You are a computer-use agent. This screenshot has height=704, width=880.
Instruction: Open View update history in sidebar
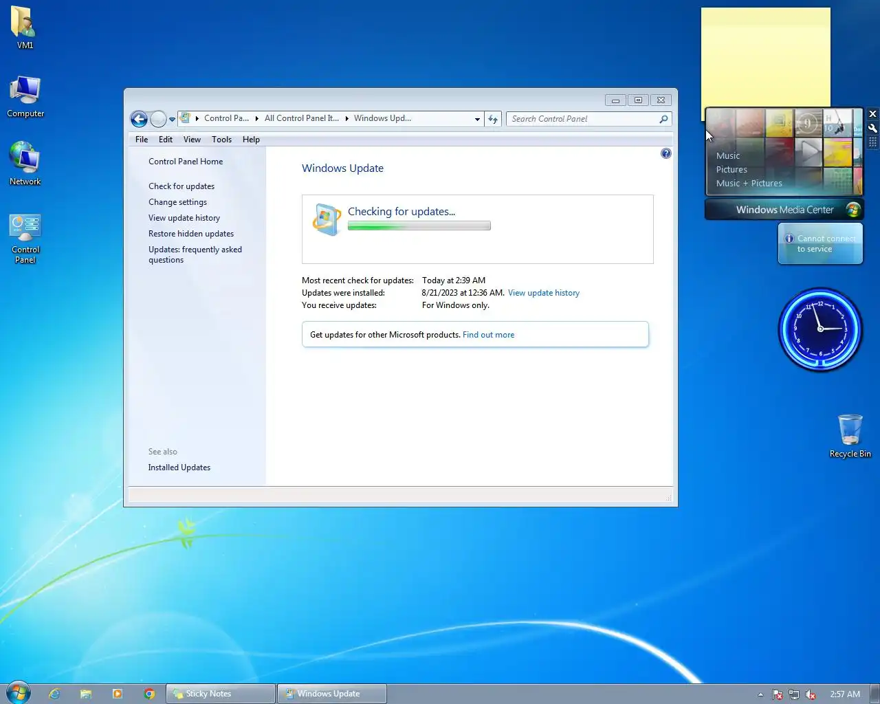coord(184,218)
